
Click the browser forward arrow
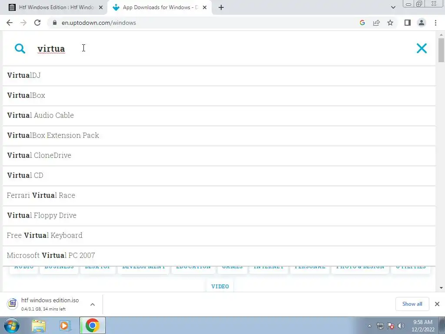pos(23,23)
